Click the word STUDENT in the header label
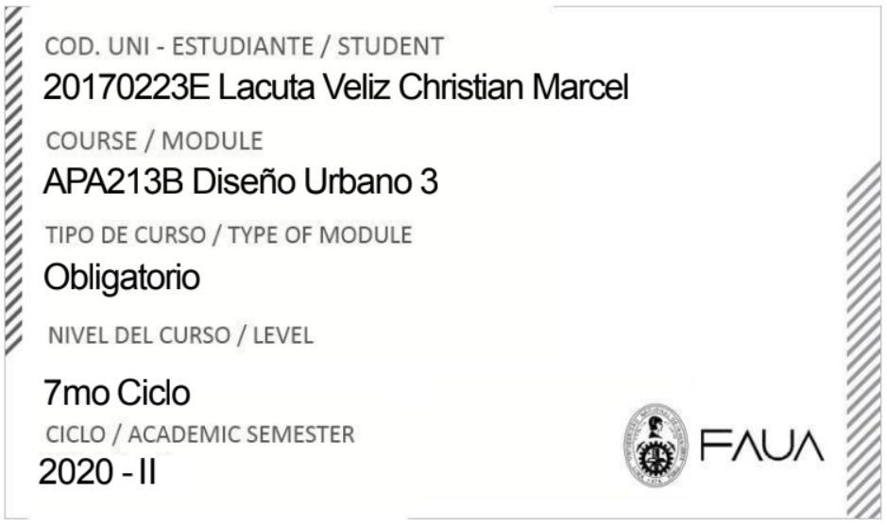Image resolution: width=887 pixels, height=526 pixels. [390, 45]
